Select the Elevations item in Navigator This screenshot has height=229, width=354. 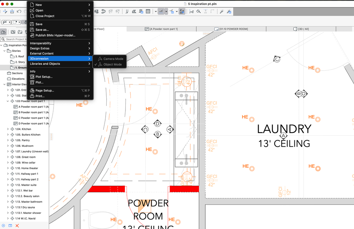(x=16, y=79)
